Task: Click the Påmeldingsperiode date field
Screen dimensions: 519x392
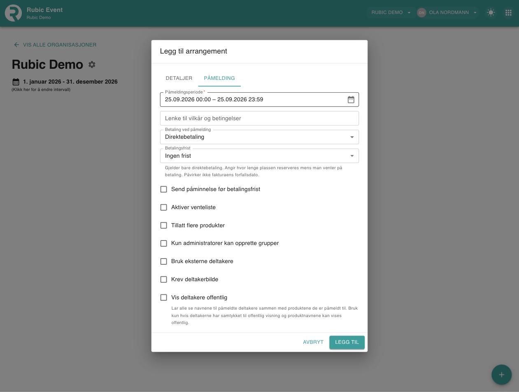Action: [259, 100]
